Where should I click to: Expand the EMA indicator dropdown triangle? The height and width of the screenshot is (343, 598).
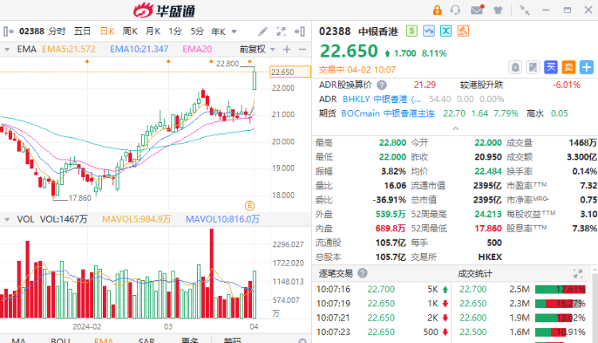6,49
